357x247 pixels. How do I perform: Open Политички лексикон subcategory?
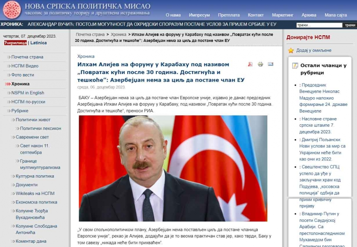(40, 129)
